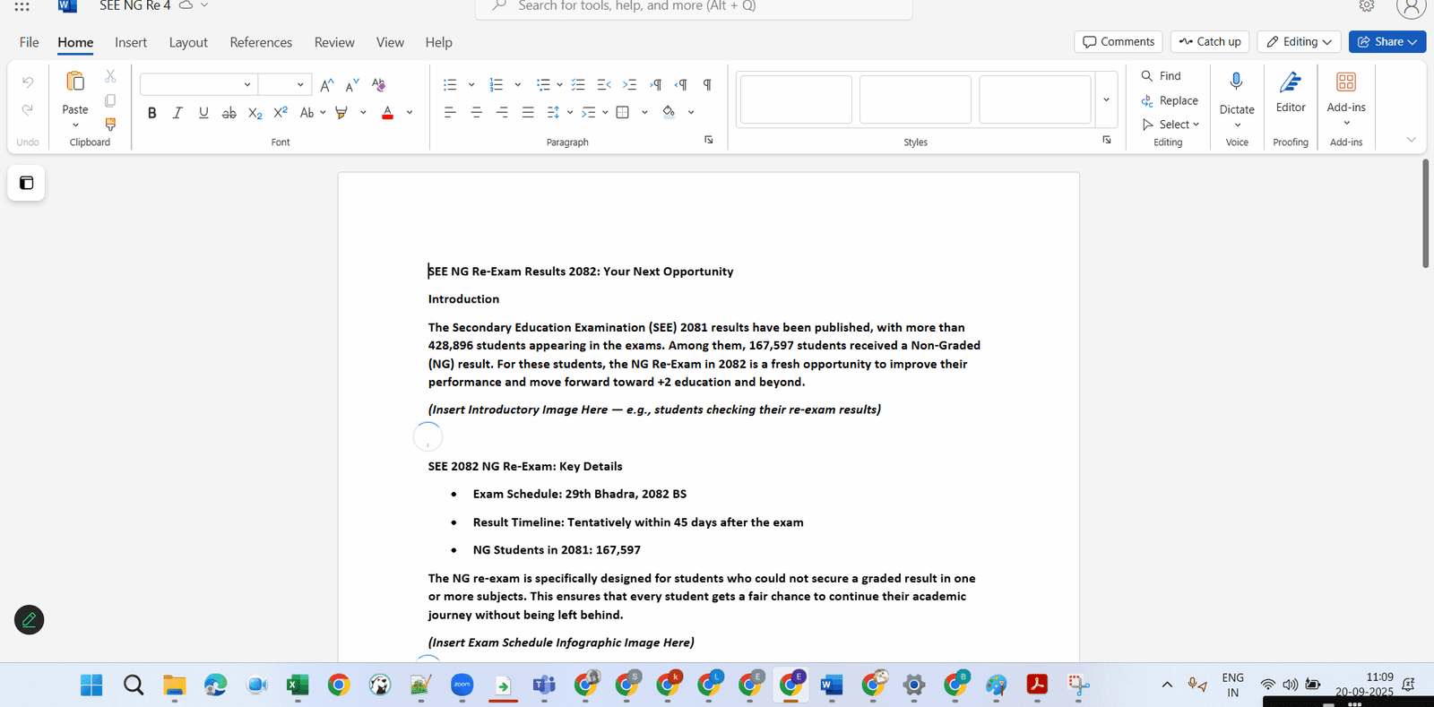Image resolution: width=1434 pixels, height=707 pixels.
Task: Toggle show paragraph marks
Action: tap(707, 84)
